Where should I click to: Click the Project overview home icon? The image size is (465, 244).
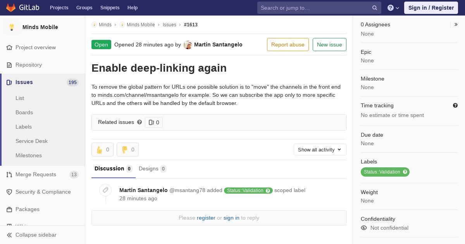[x=9, y=47]
